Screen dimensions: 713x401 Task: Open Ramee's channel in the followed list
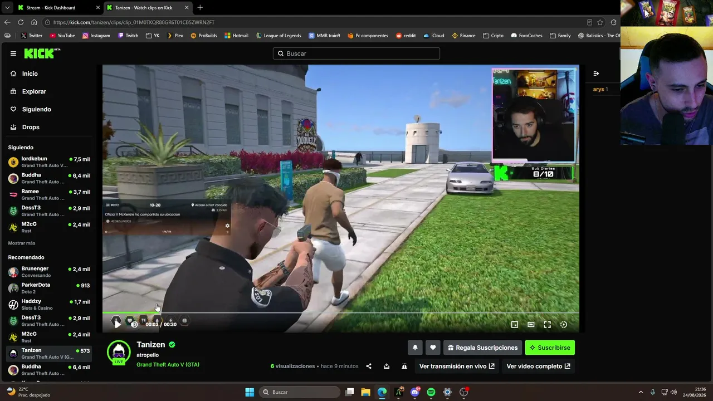pyautogui.click(x=49, y=194)
